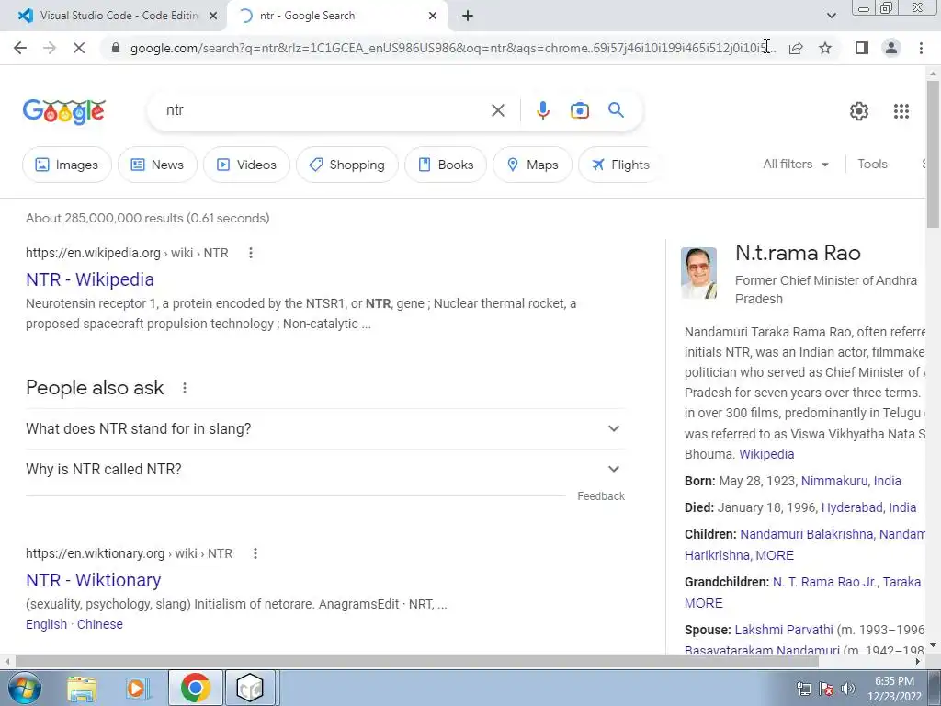Click N.t.rama Rao portrait thumbnail
Image resolution: width=941 pixels, height=706 pixels.
coord(698,273)
